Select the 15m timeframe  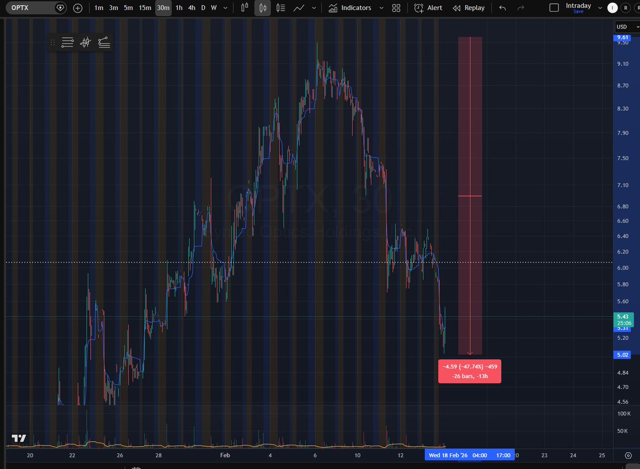coord(145,8)
